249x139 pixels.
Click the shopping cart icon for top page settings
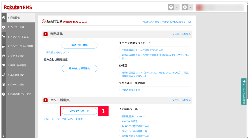point(4,37)
